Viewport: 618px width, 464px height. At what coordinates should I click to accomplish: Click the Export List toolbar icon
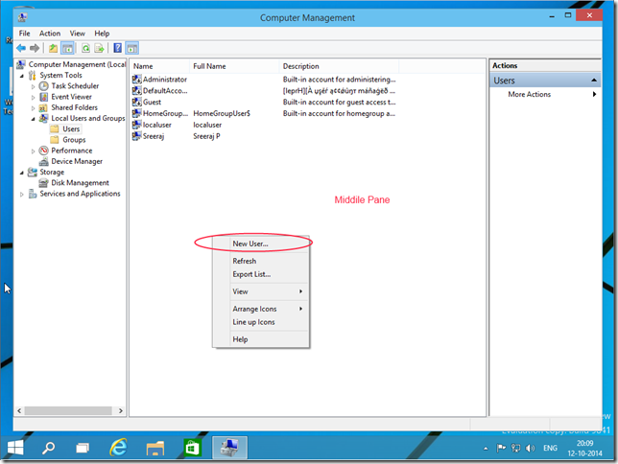point(100,49)
